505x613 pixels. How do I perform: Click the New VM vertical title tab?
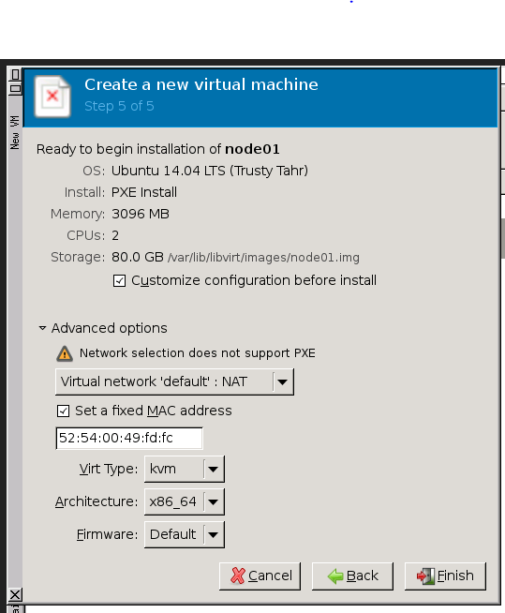click(x=15, y=132)
